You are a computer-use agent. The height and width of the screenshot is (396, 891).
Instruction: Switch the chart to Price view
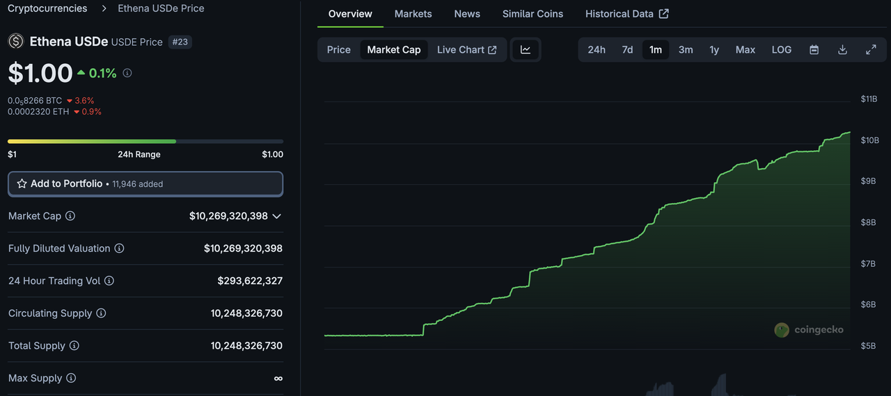[x=339, y=50]
